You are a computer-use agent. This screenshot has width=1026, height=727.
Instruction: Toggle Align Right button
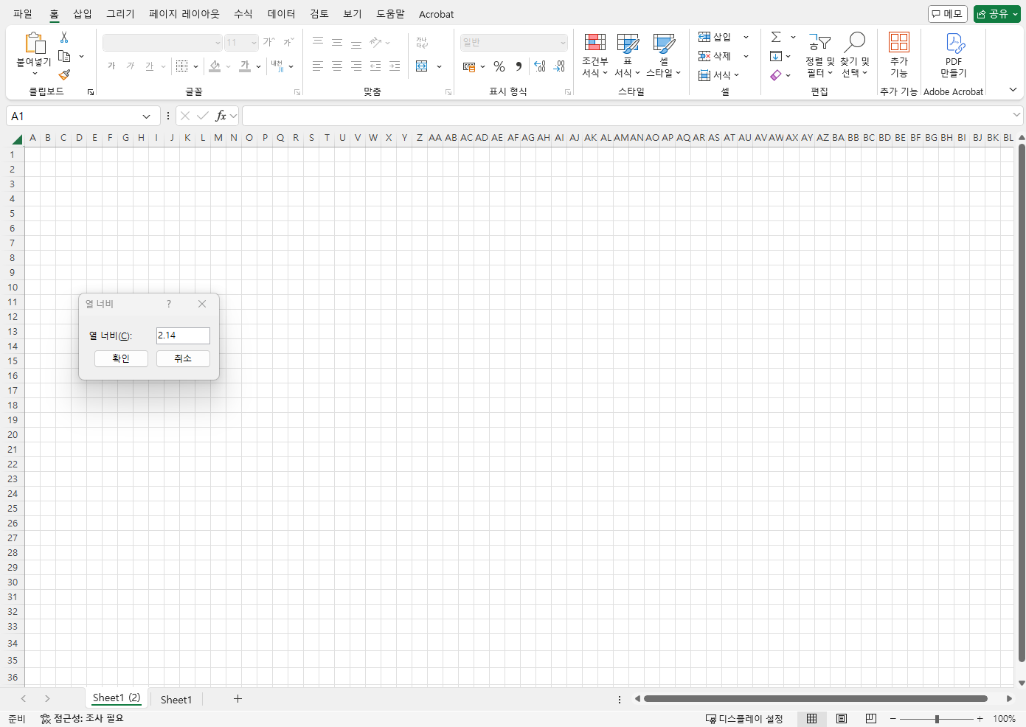point(356,66)
